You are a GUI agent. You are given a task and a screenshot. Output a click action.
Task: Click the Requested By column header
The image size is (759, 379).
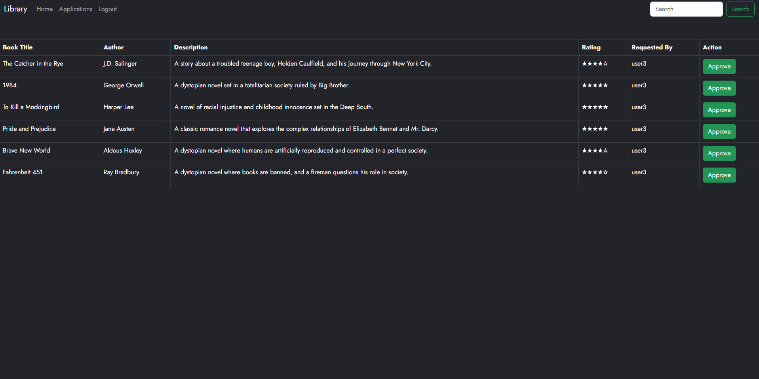pyautogui.click(x=652, y=47)
